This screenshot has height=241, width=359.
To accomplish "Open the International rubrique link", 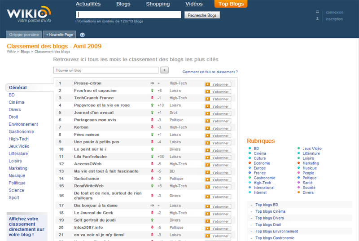I will (x=264, y=188).
